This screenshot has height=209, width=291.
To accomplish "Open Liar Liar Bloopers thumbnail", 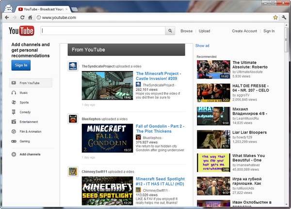I will (x=213, y=139).
